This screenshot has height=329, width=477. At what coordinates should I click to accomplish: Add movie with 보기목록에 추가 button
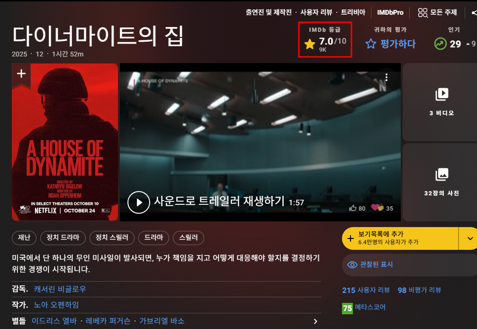[400, 238]
